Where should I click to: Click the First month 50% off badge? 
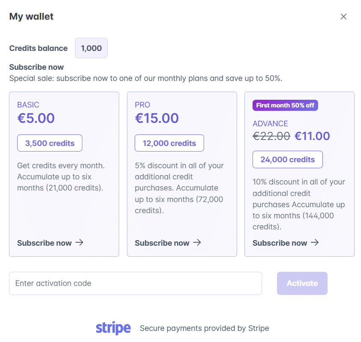click(285, 105)
